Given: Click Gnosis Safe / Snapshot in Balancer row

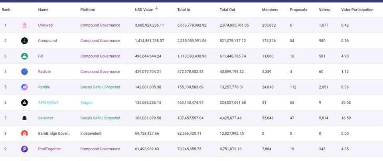Looking at the screenshot, I should point(101,118).
